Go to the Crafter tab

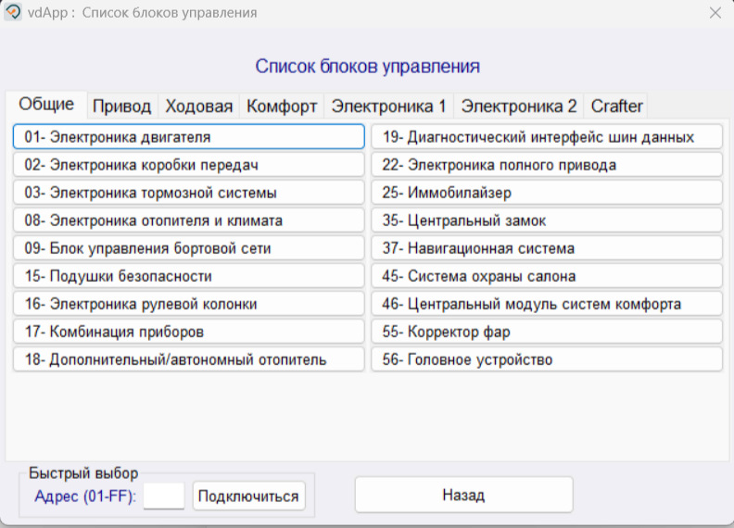pos(616,106)
